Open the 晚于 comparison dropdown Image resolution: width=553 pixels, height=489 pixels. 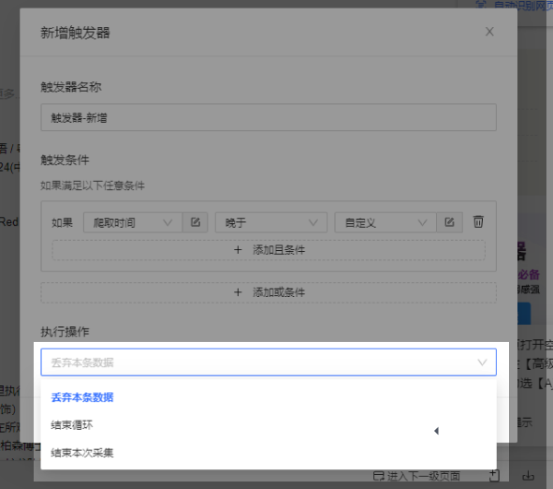pyautogui.click(x=270, y=222)
